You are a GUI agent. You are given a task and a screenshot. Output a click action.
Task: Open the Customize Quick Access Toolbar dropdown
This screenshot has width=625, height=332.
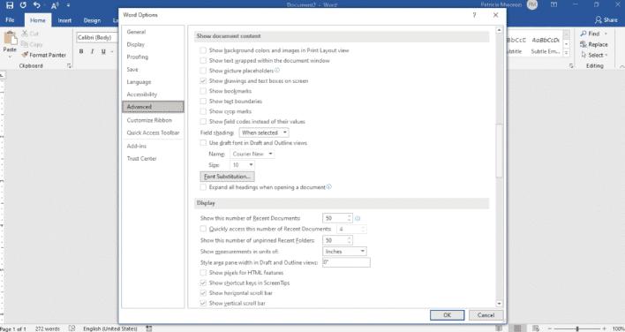[68, 5]
